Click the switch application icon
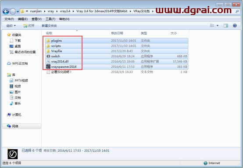Image resolution: width=243 pixels, height=168 pixels. [x=48, y=56]
